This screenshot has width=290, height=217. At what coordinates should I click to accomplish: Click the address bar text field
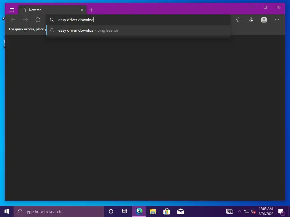pos(138,20)
